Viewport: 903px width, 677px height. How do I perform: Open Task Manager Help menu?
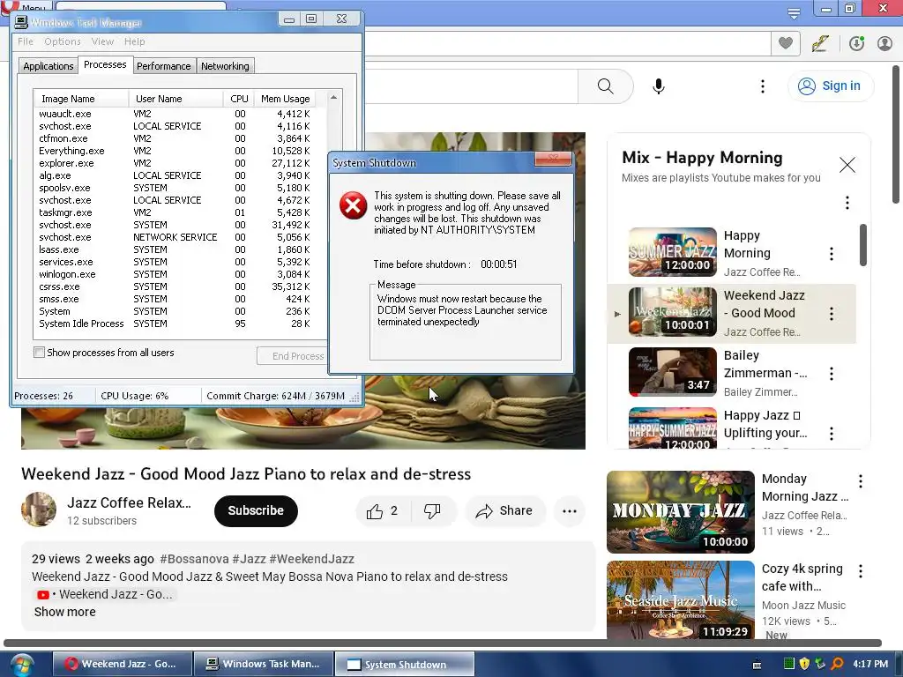pos(135,41)
